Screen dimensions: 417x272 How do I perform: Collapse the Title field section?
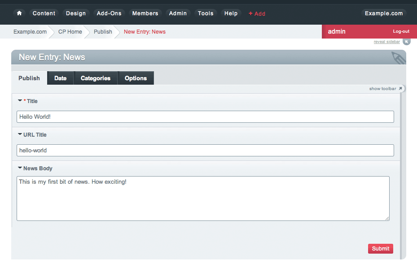coord(19,101)
